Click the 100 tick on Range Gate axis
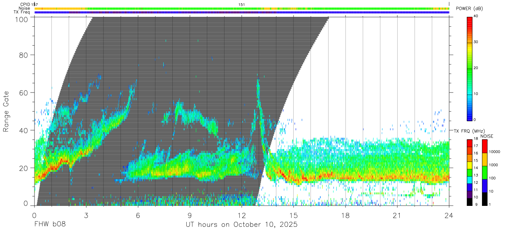 click(21, 19)
